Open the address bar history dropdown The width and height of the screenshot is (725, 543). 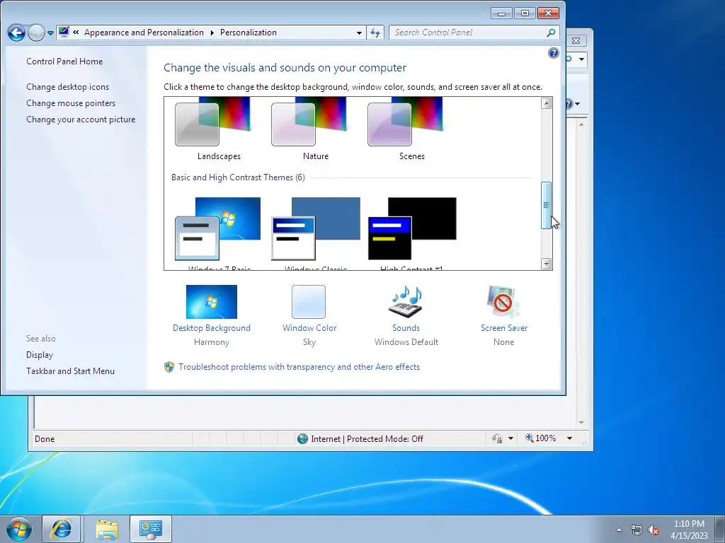[359, 33]
